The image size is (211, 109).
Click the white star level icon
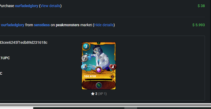[93, 94]
